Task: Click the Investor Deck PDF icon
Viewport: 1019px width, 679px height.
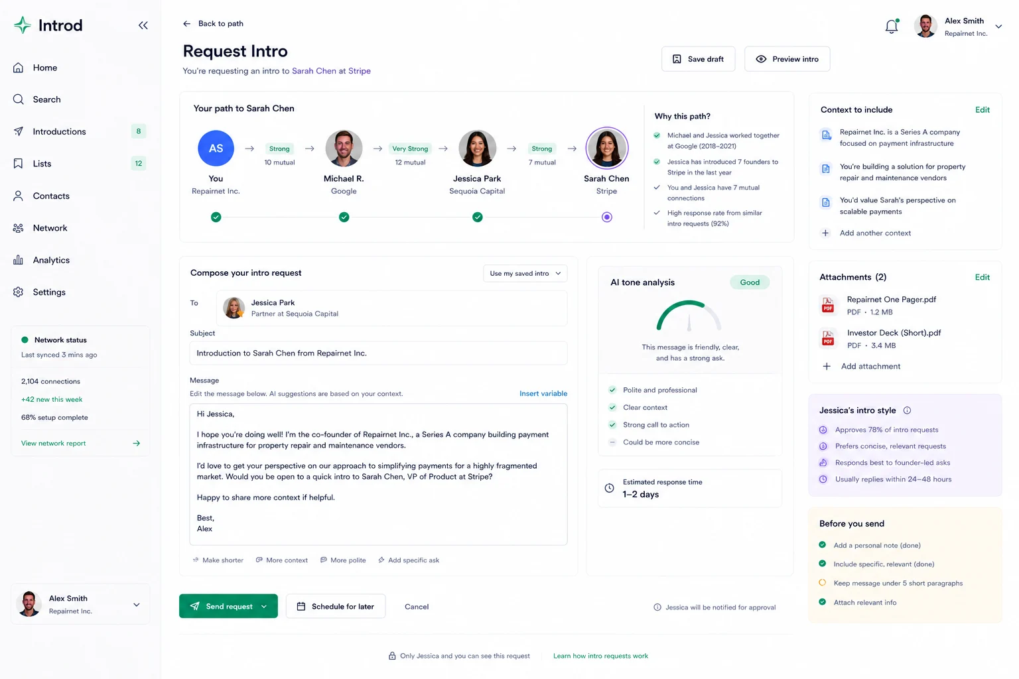Action: pos(828,338)
